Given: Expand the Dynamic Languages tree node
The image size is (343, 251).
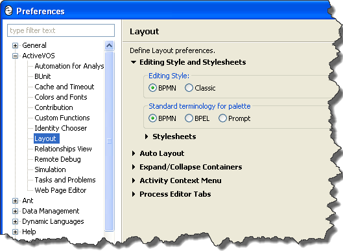Looking at the screenshot, I should [15, 221].
